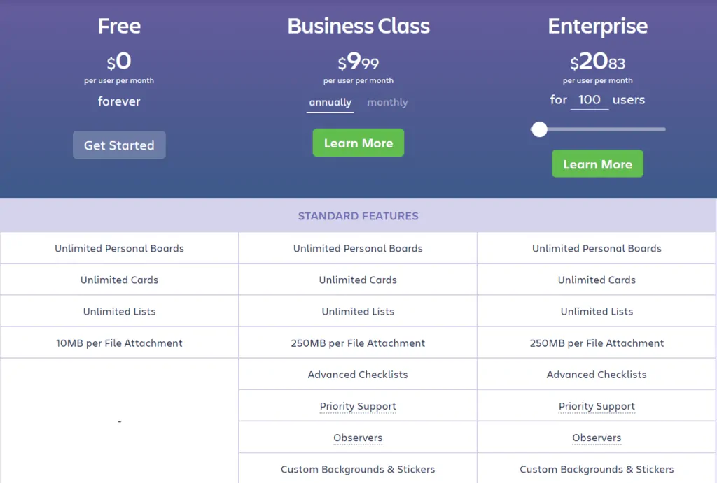Click the $20.83 Enterprise price

pos(597,62)
